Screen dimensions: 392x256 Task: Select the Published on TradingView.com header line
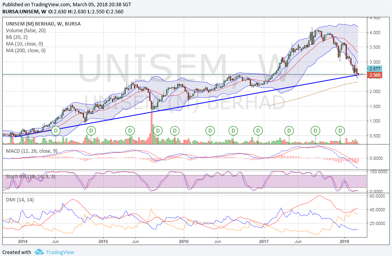66,4
